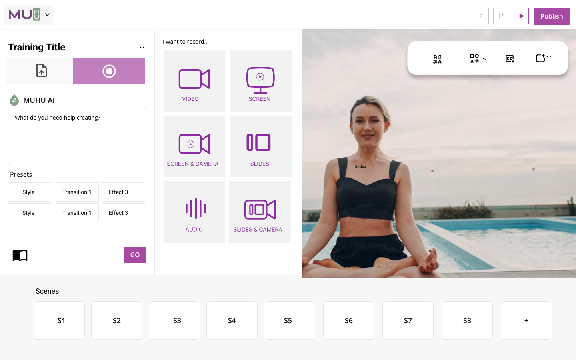This screenshot has height=360, width=576.
Task: Choose VIDEO recording option
Action: 194,81
